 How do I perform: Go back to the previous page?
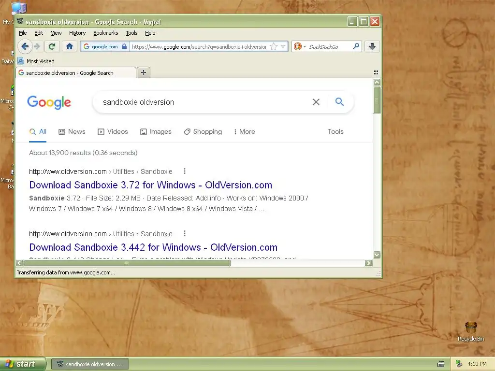point(25,47)
